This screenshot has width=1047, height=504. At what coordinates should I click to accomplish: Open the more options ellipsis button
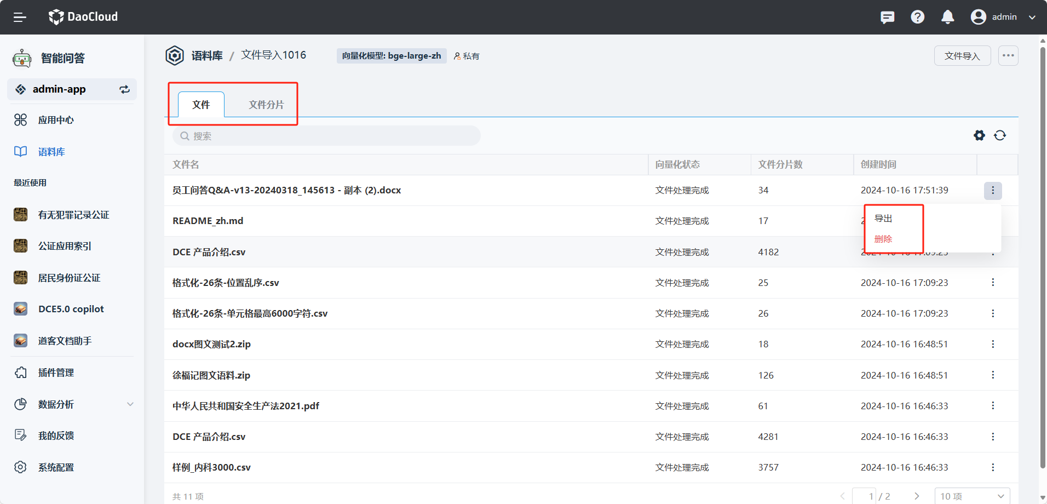[1008, 55]
